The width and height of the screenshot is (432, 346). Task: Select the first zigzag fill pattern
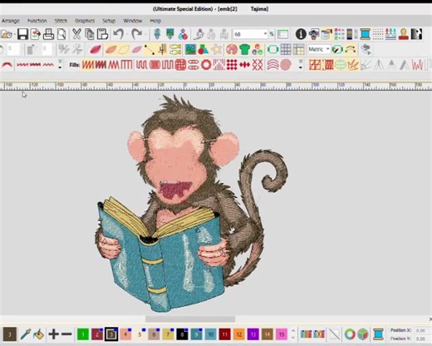pyautogui.click(x=88, y=65)
